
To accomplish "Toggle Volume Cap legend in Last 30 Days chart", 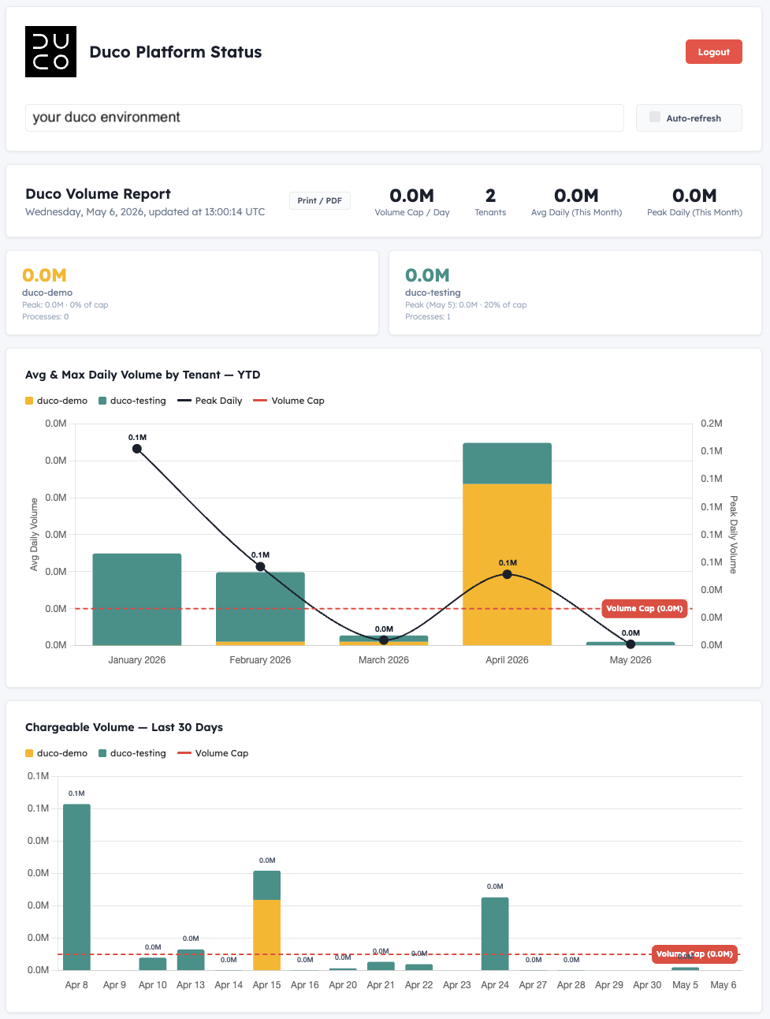I will tap(213, 753).
